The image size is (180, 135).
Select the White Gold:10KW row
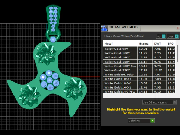pos(139,83)
